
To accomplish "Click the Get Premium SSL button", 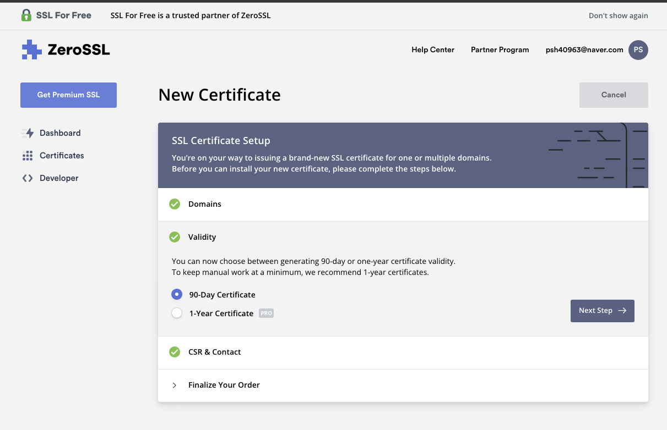I will click(x=68, y=95).
